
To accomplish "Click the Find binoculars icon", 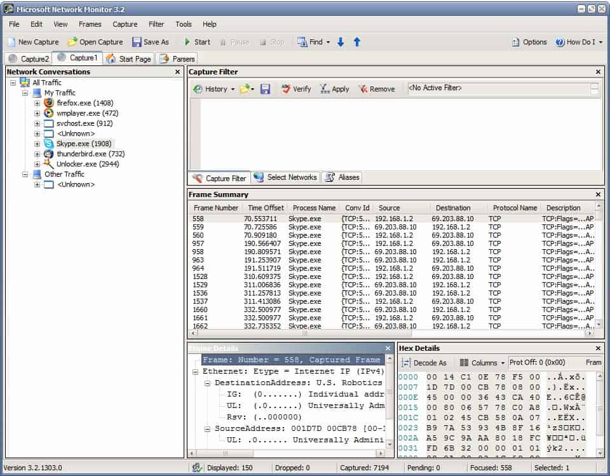I will coord(302,42).
